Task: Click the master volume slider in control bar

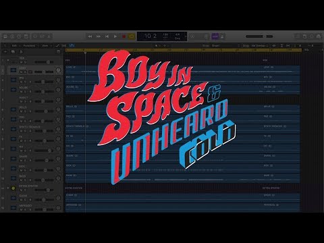Action: pyautogui.click(x=259, y=36)
